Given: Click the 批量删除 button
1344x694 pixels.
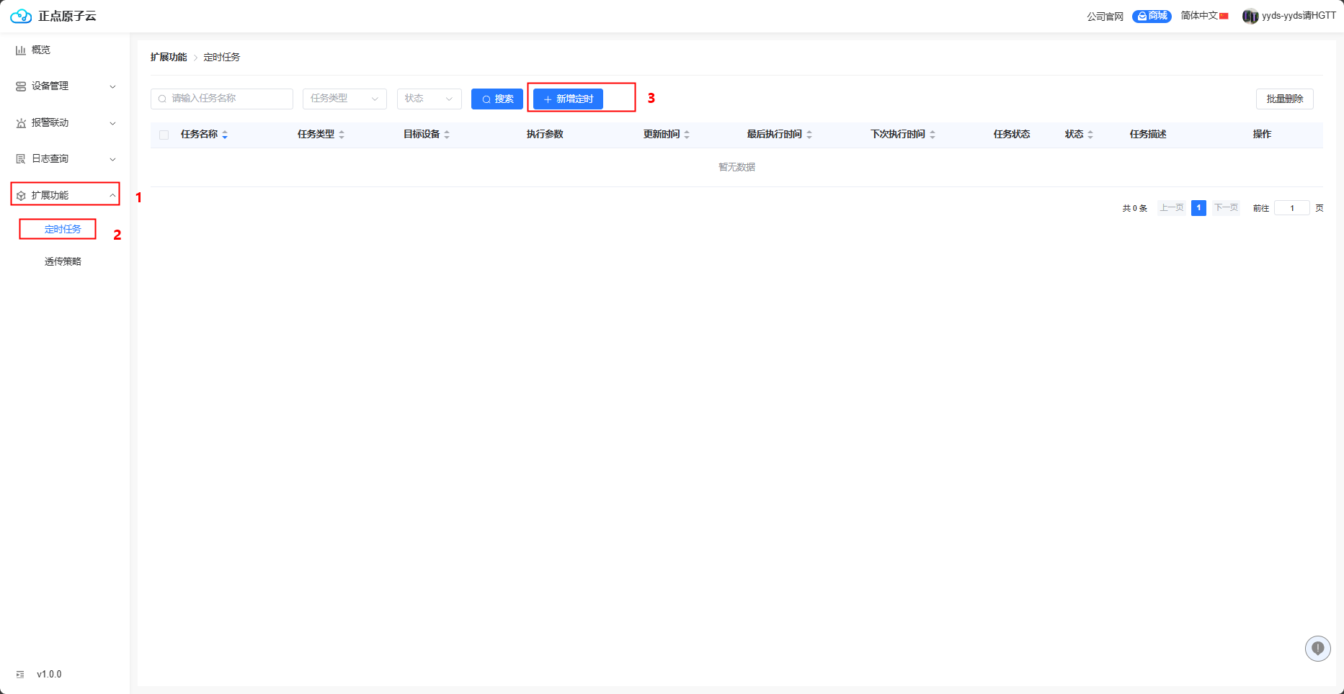Looking at the screenshot, I should (x=1284, y=99).
